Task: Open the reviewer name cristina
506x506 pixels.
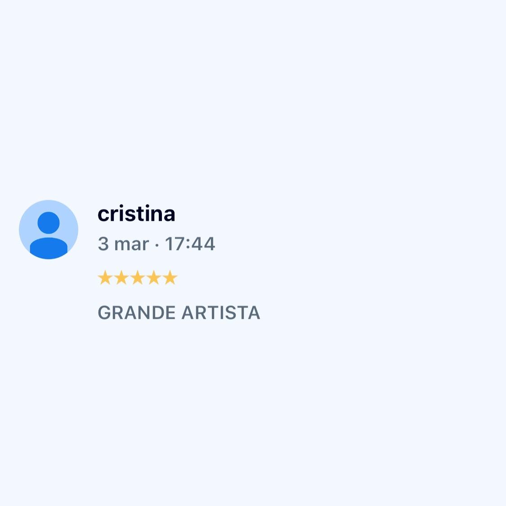Action: click(136, 213)
